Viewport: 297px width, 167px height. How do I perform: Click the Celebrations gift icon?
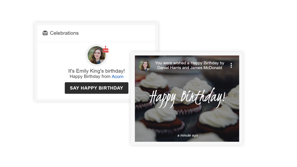pos(45,33)
